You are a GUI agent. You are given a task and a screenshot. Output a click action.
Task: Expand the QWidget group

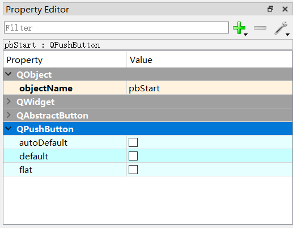(x=9, y=102)
